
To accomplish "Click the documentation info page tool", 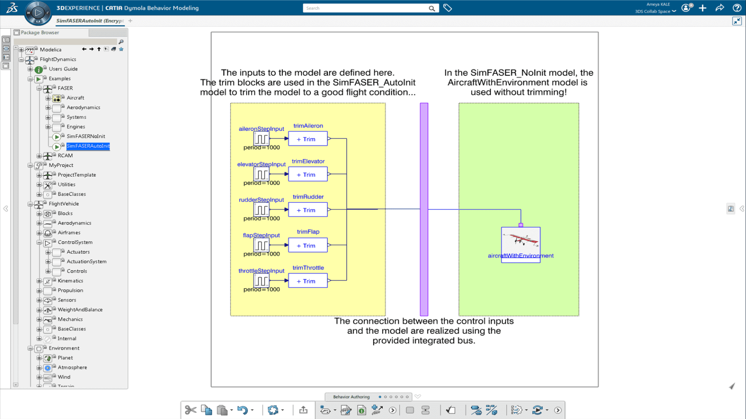I will [362, 410].
